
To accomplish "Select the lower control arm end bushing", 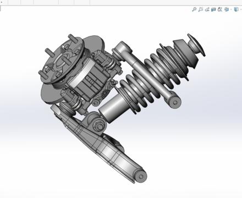I will tap(141, 177).
